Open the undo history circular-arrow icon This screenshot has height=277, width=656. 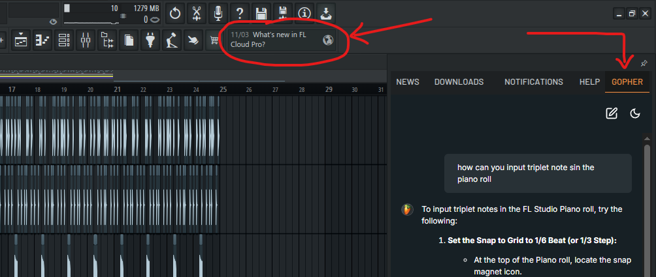click(175, 14)
